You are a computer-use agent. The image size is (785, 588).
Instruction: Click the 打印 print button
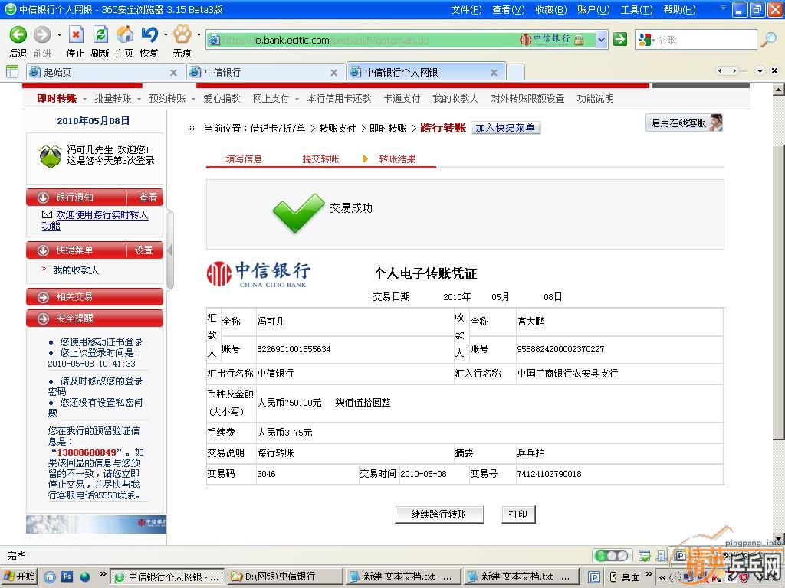(x=518, y=514)
